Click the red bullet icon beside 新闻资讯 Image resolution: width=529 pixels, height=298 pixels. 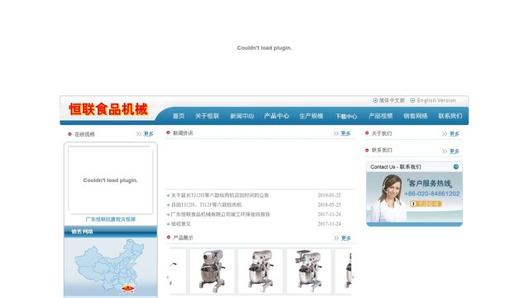[168, 132]
